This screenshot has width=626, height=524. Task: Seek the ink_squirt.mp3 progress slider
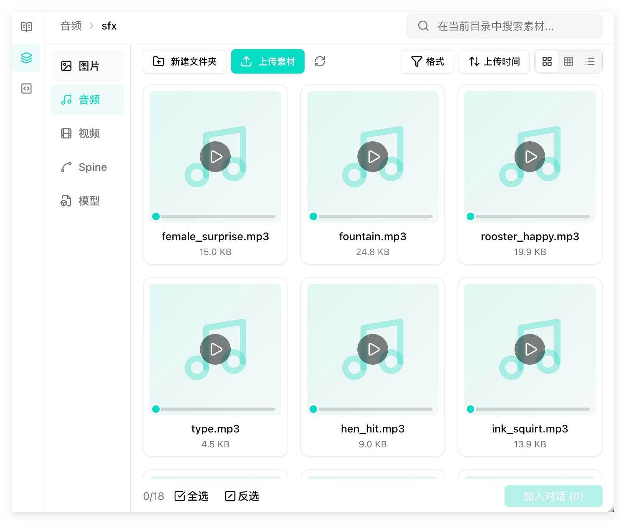530,409
